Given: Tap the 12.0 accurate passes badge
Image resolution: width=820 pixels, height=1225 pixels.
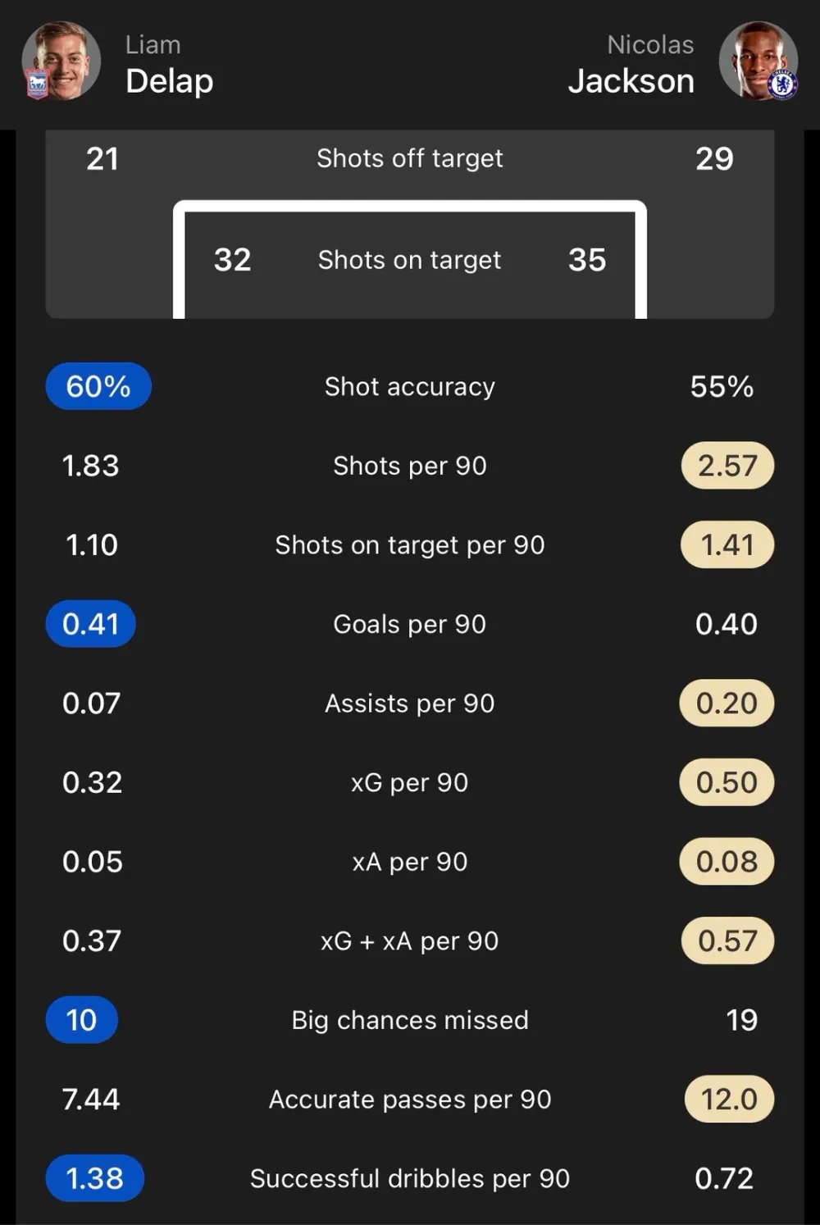Looking at the screenshot, I should pos(729,1099).
